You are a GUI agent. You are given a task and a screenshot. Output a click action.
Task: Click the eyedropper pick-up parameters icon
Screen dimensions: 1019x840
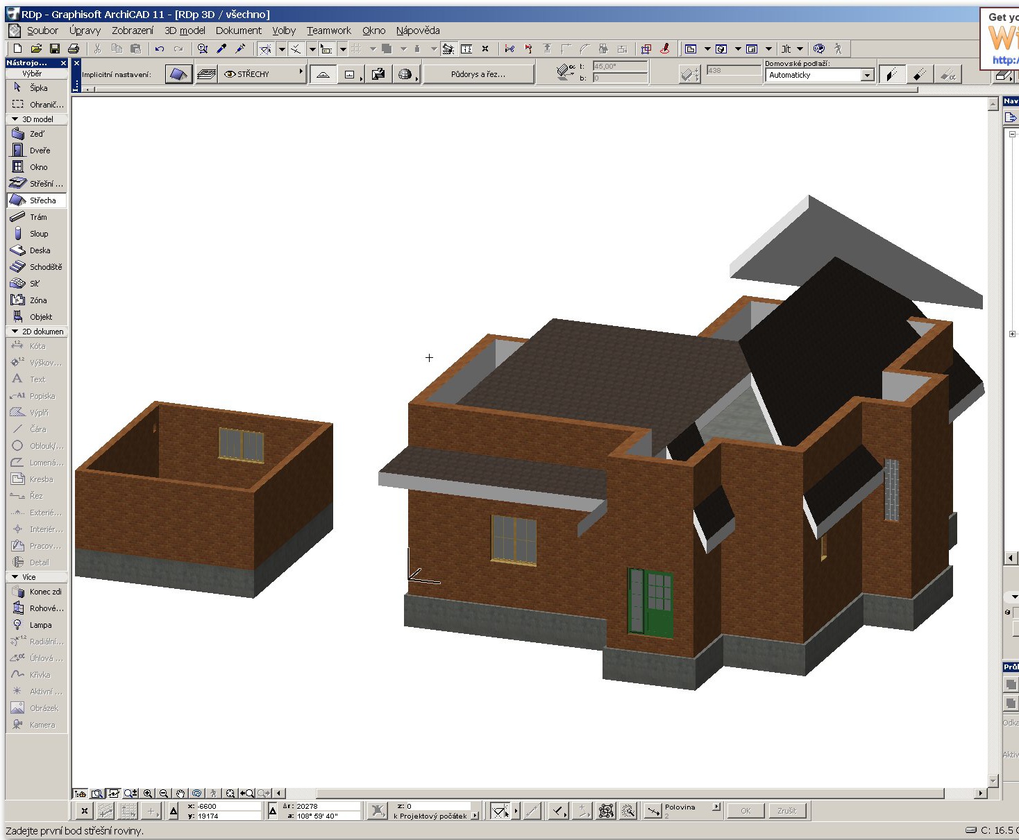click(x=222, y=49)
